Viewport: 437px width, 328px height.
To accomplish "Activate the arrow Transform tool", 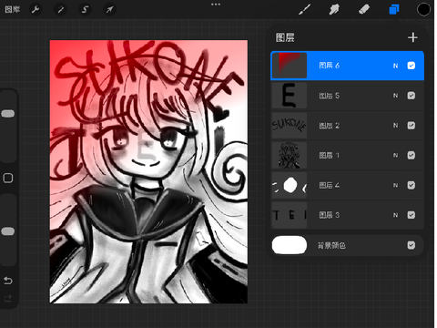I will pos(109,9).
